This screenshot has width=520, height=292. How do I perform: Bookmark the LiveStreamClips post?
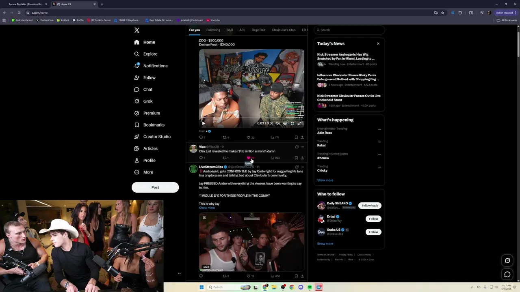pyautogui.click(x=296, y=276)
